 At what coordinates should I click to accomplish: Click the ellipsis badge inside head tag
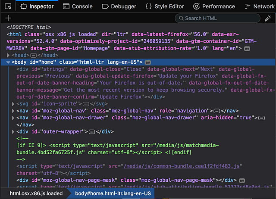(34, 56)
